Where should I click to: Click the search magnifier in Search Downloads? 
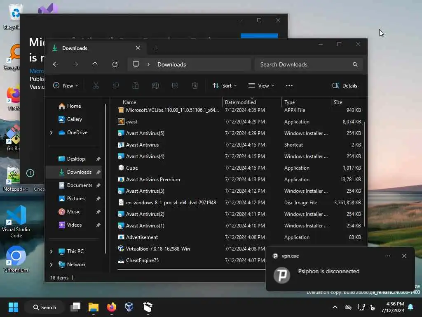(355, 64)
